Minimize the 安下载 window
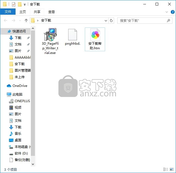Screen dimensions: 176x173 pos(145,4)
